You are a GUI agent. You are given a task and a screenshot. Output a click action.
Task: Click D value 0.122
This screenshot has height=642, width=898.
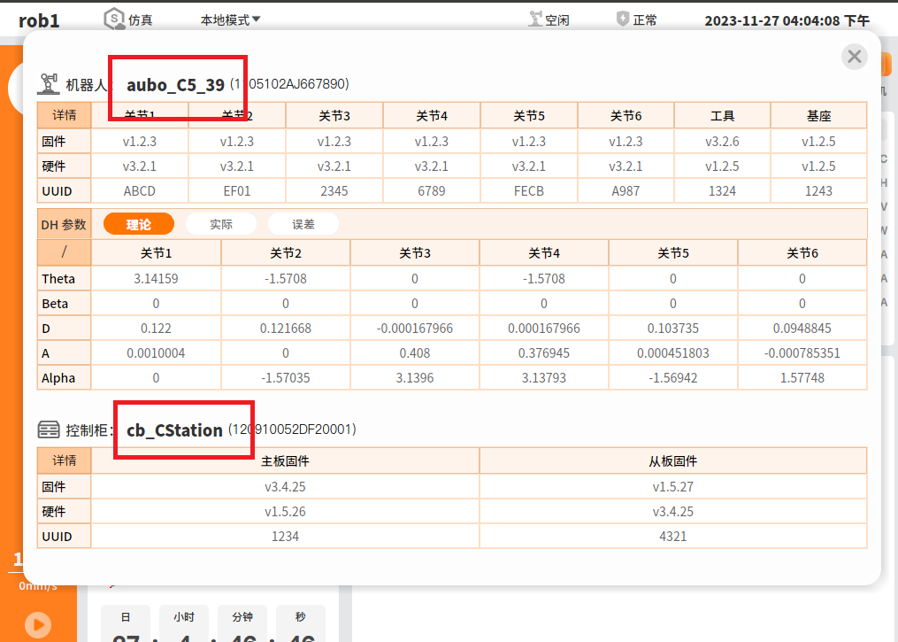pos(156,329)
